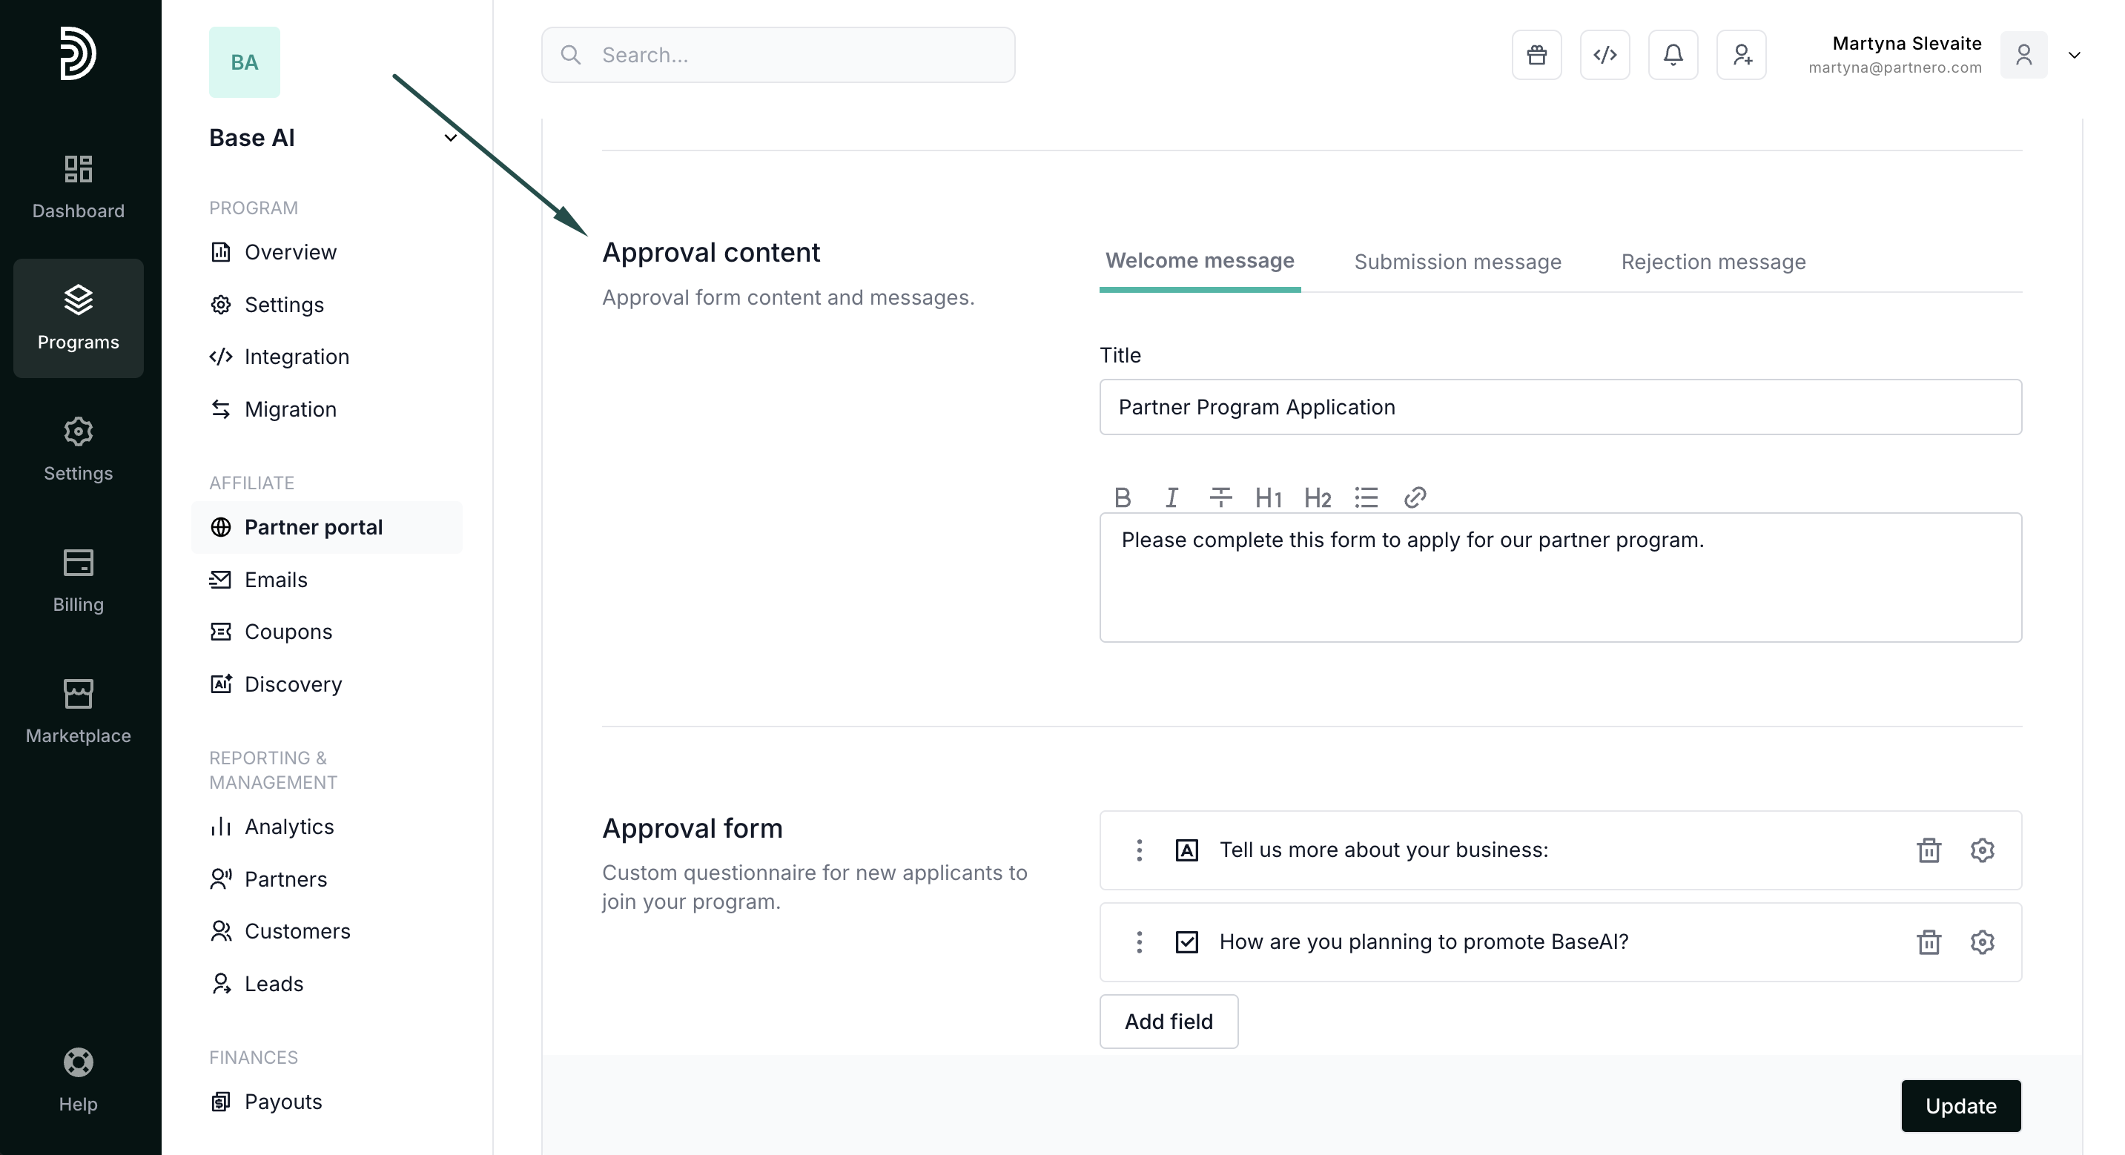This screenshot has width=2125, height=1155.
Task: Apply bullet list formatting
Action: (1366, 497)
